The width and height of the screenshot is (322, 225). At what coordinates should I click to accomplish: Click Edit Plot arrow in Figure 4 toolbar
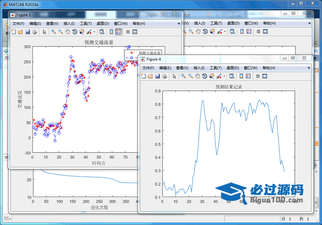(x=174, y=76)
